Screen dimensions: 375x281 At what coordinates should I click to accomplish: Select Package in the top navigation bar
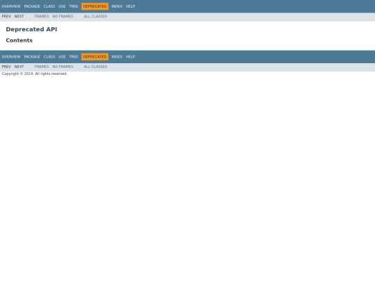click(x=32, y=6)
